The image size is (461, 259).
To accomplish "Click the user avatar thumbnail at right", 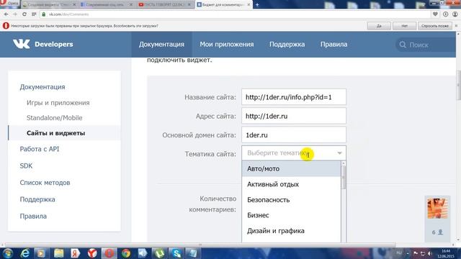I will tap(437, 208).
